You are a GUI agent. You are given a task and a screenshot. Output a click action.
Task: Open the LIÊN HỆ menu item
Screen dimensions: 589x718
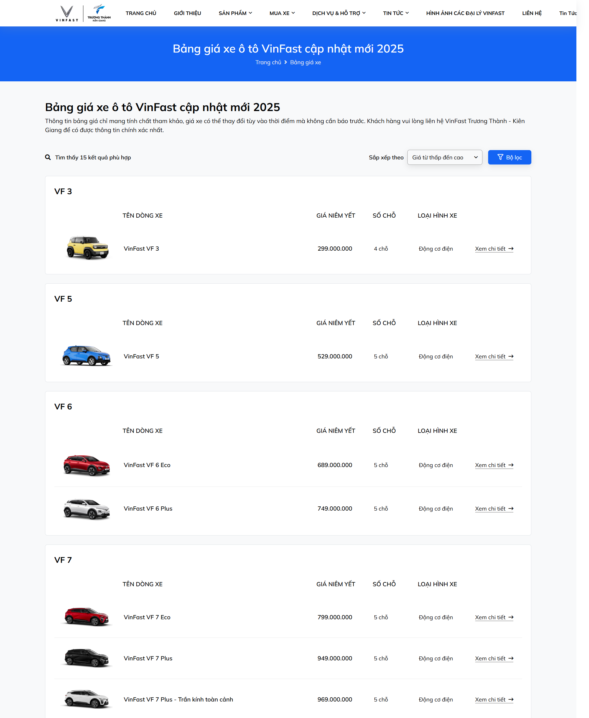532,13
